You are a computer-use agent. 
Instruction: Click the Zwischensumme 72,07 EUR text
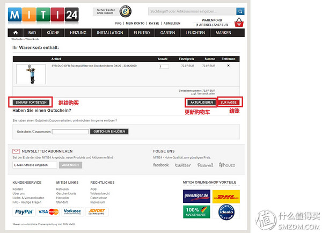[x=197, y=91]
